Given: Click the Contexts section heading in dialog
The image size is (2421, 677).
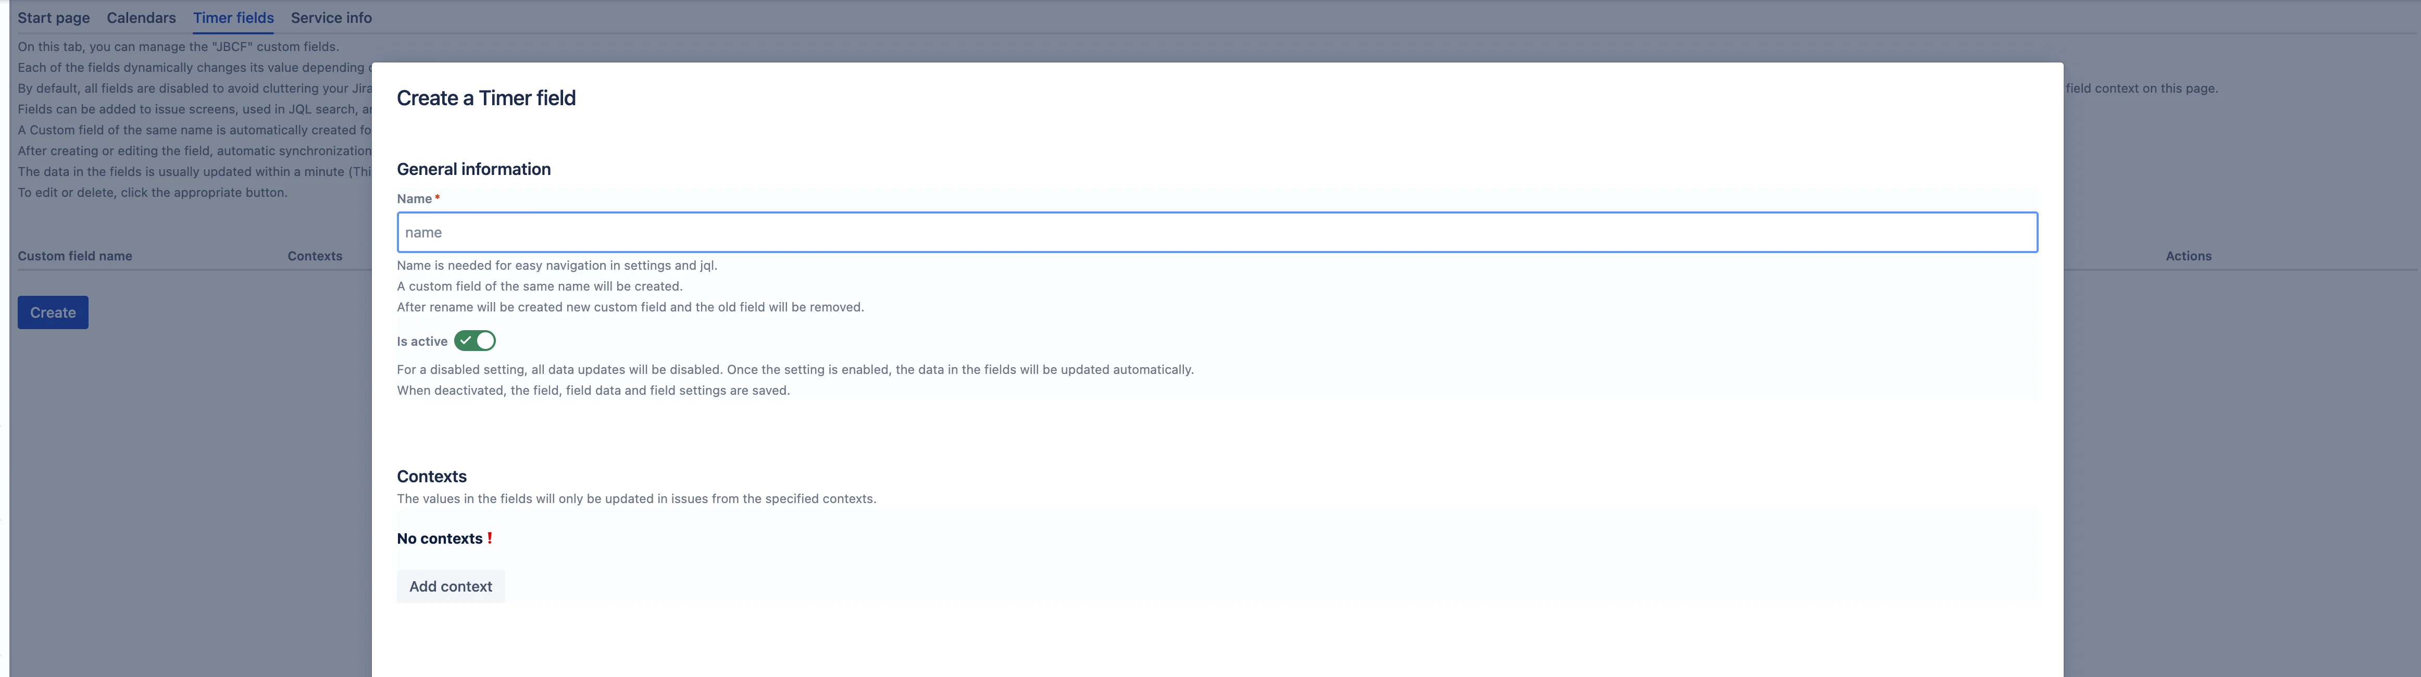Looking at the screenshot, I should (431, 477).
